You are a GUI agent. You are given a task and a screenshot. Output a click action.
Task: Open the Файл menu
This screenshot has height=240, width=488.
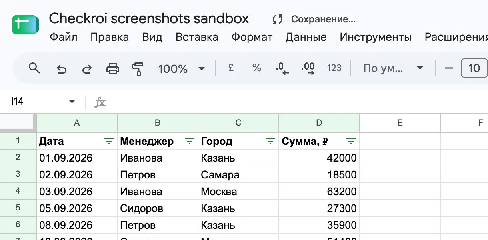[x=63, y=38]
